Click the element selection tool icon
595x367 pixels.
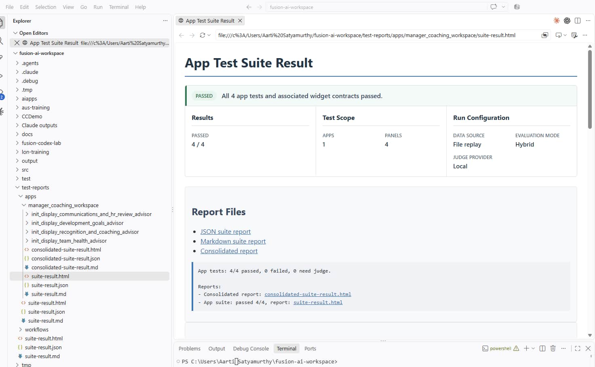click(x=559, y=35)
